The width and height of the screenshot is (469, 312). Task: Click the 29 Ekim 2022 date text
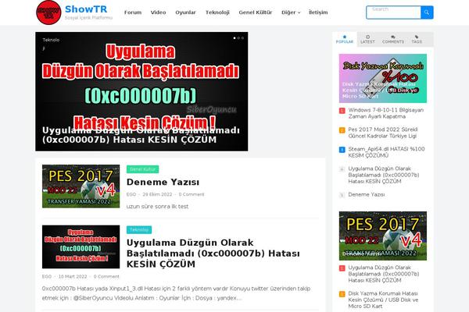point(157,194)
